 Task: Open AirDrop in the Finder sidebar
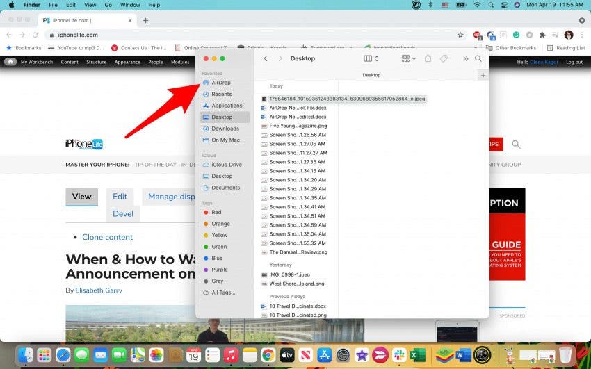pyautogui.click(x=220, y=83)
